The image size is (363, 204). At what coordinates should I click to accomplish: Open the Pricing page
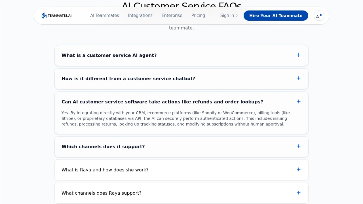pos(198,16)
